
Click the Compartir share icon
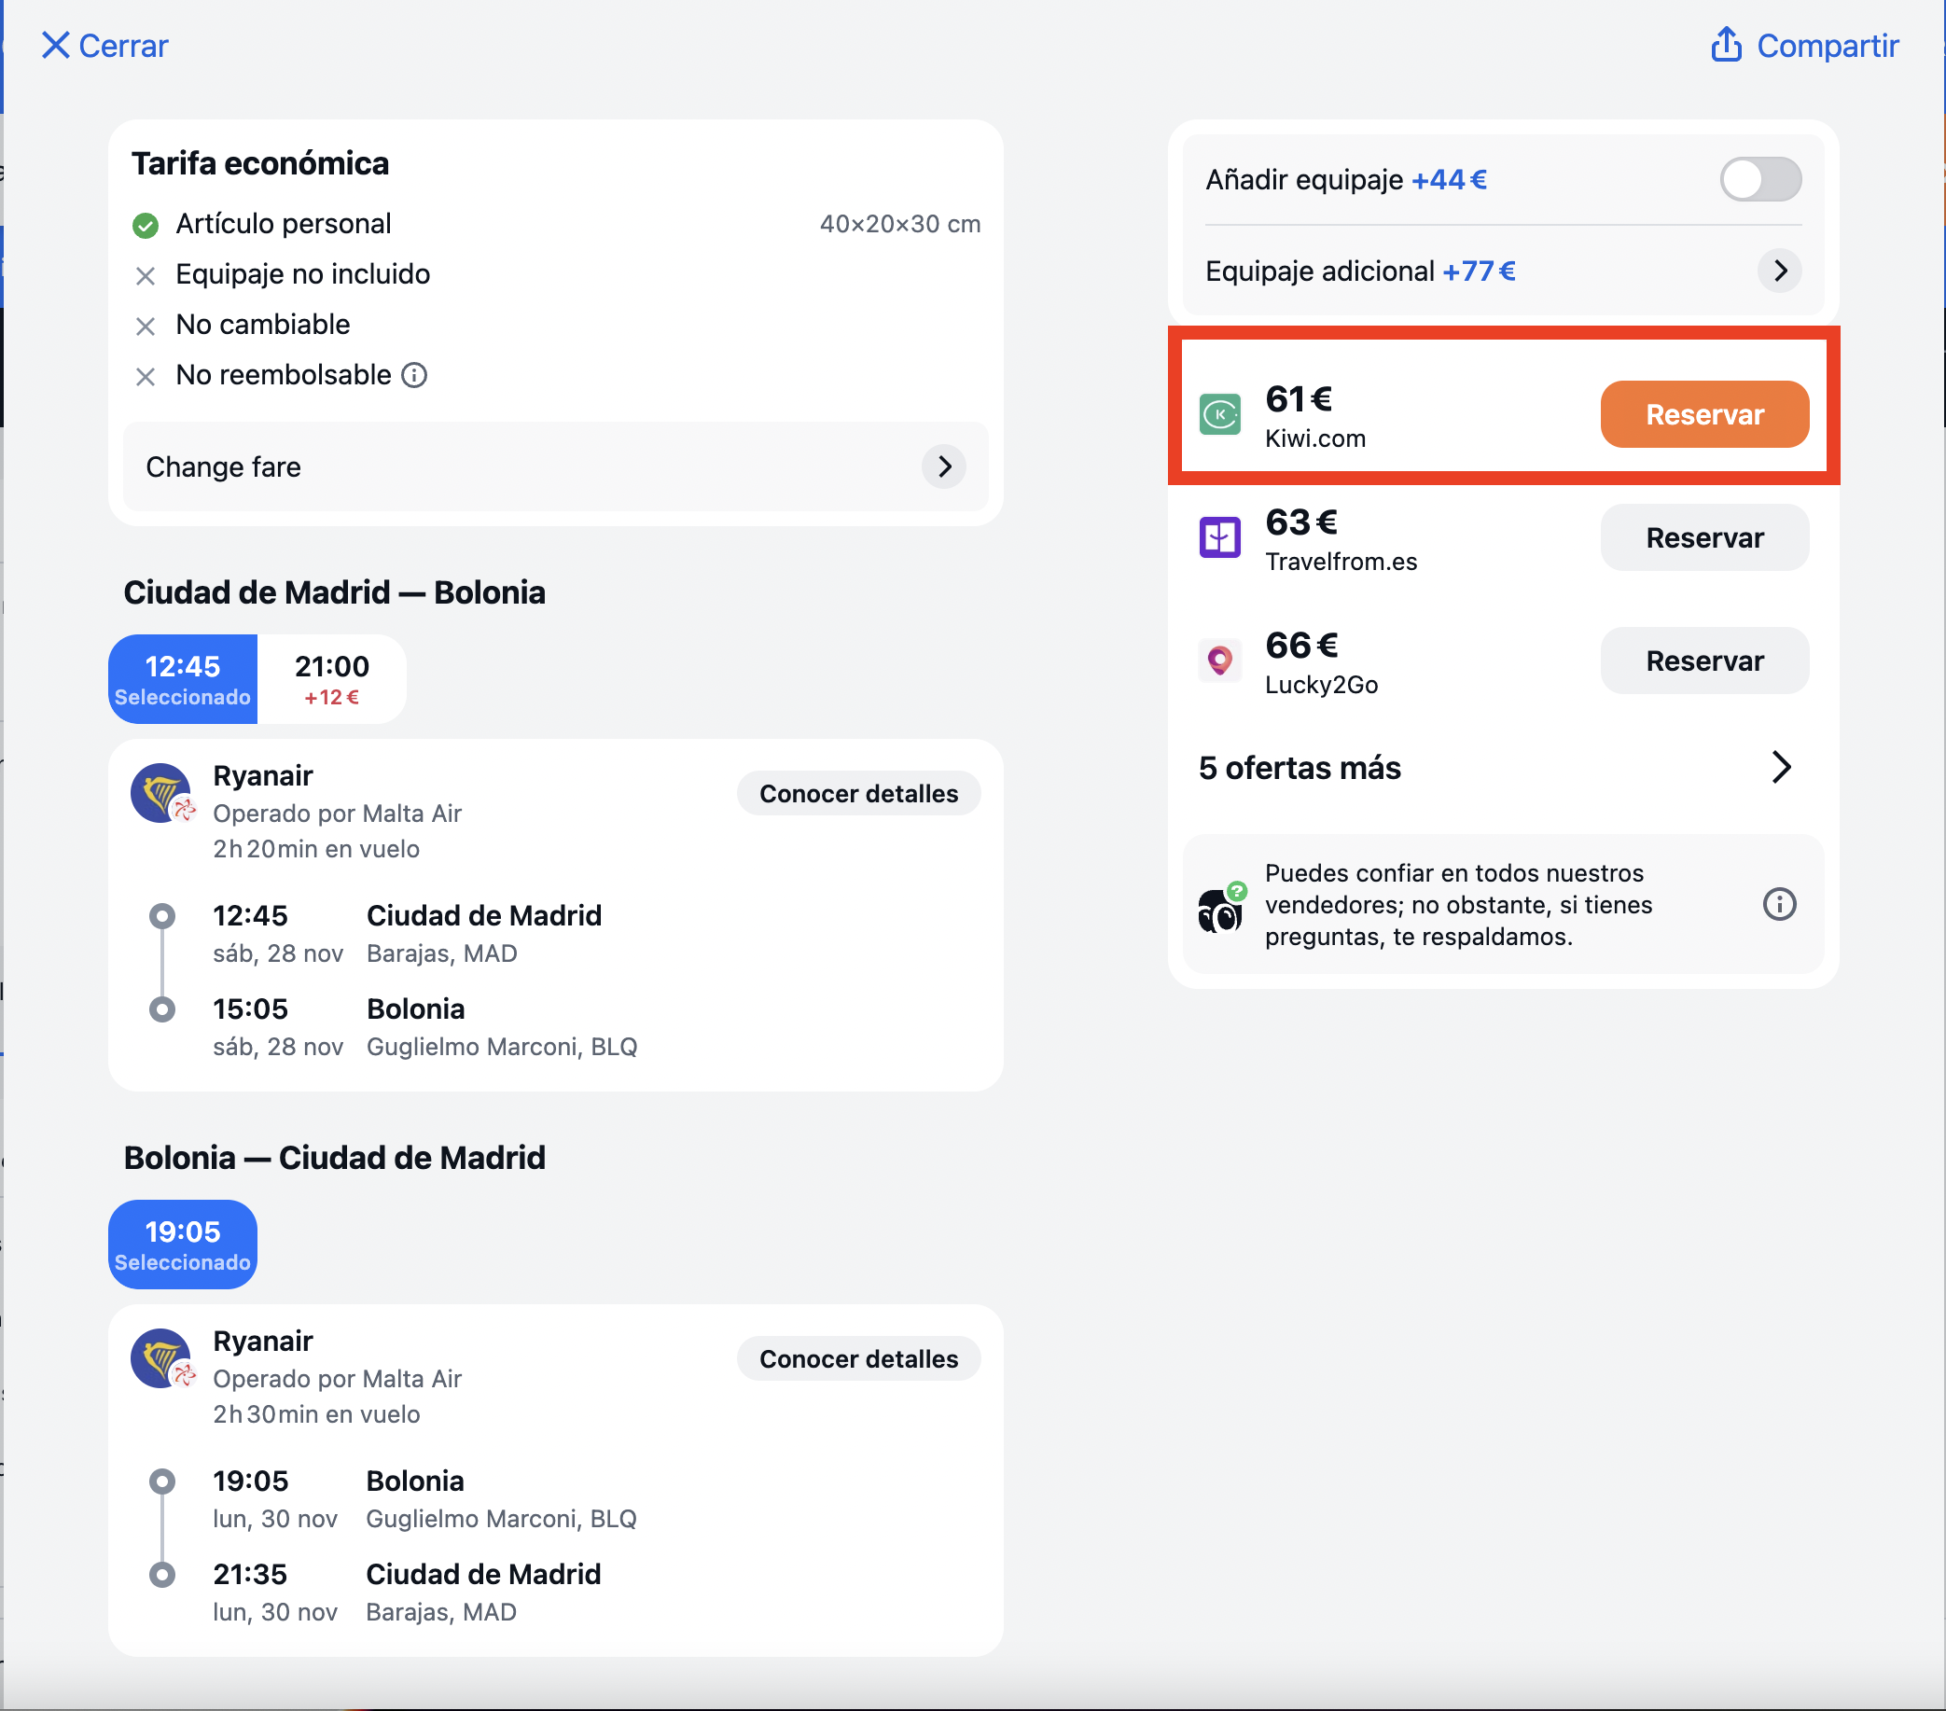1726,45
